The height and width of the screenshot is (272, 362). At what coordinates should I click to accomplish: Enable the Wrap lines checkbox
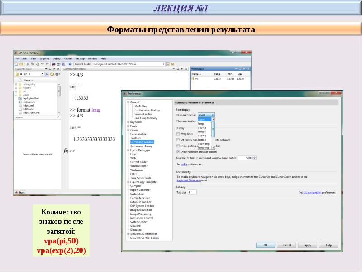[178, 134]
